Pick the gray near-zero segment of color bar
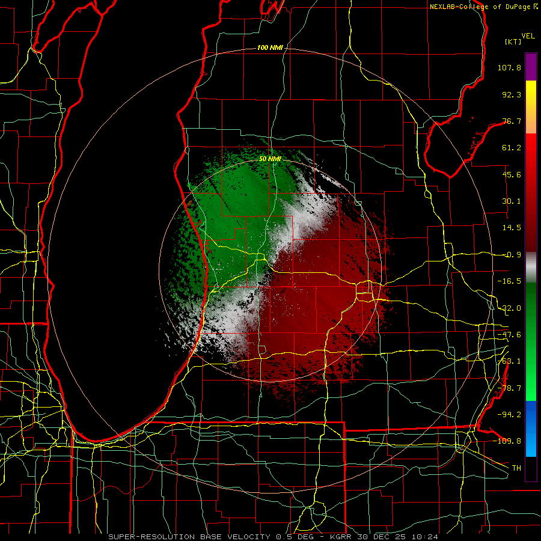The height and width of the screenshot is (541, 541). [x=531, y=267]
